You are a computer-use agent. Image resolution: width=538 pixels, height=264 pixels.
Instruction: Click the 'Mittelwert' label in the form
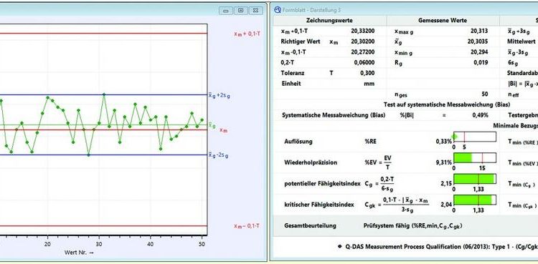click(522, 41)
